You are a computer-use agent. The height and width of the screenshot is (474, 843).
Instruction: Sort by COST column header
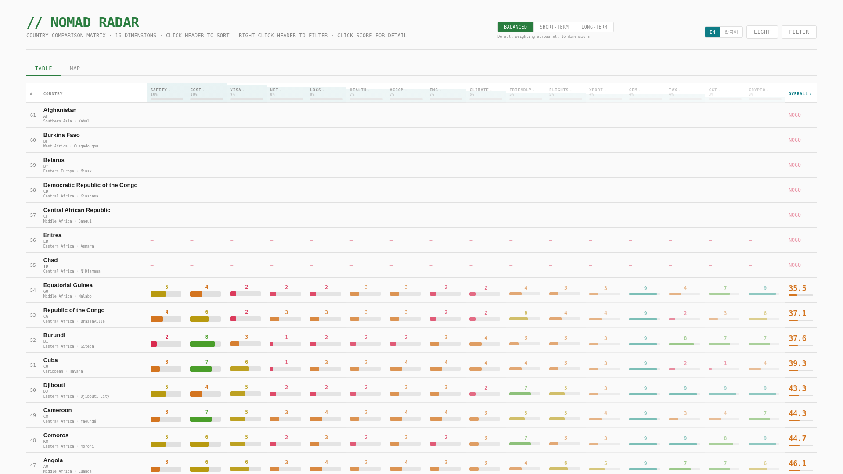pyautogui.click(x=196, y=90)
